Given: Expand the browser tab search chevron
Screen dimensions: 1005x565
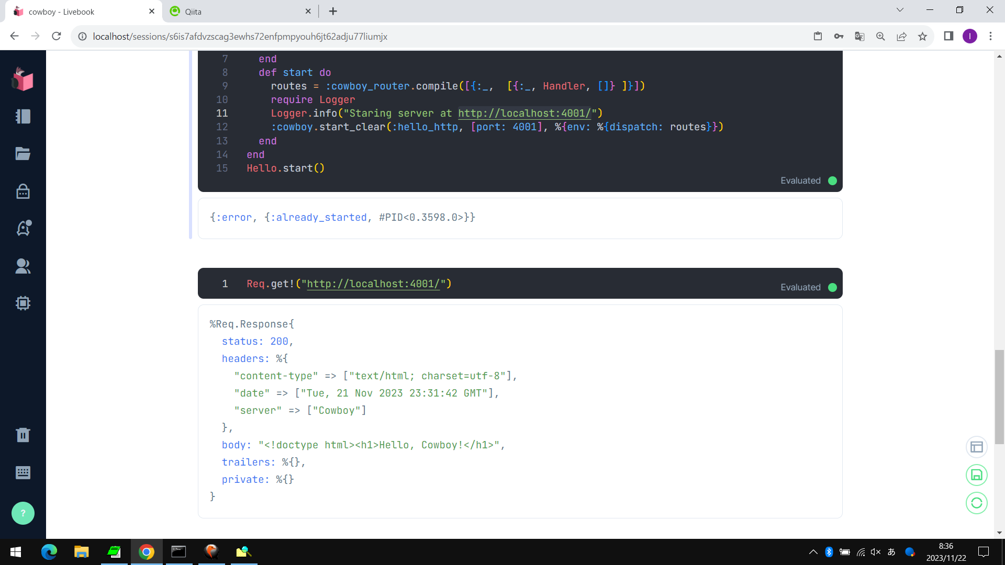Looking at the screenshot, I should pos(900,10).
